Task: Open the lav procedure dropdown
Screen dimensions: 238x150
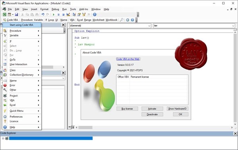Action: click(194, 26)
